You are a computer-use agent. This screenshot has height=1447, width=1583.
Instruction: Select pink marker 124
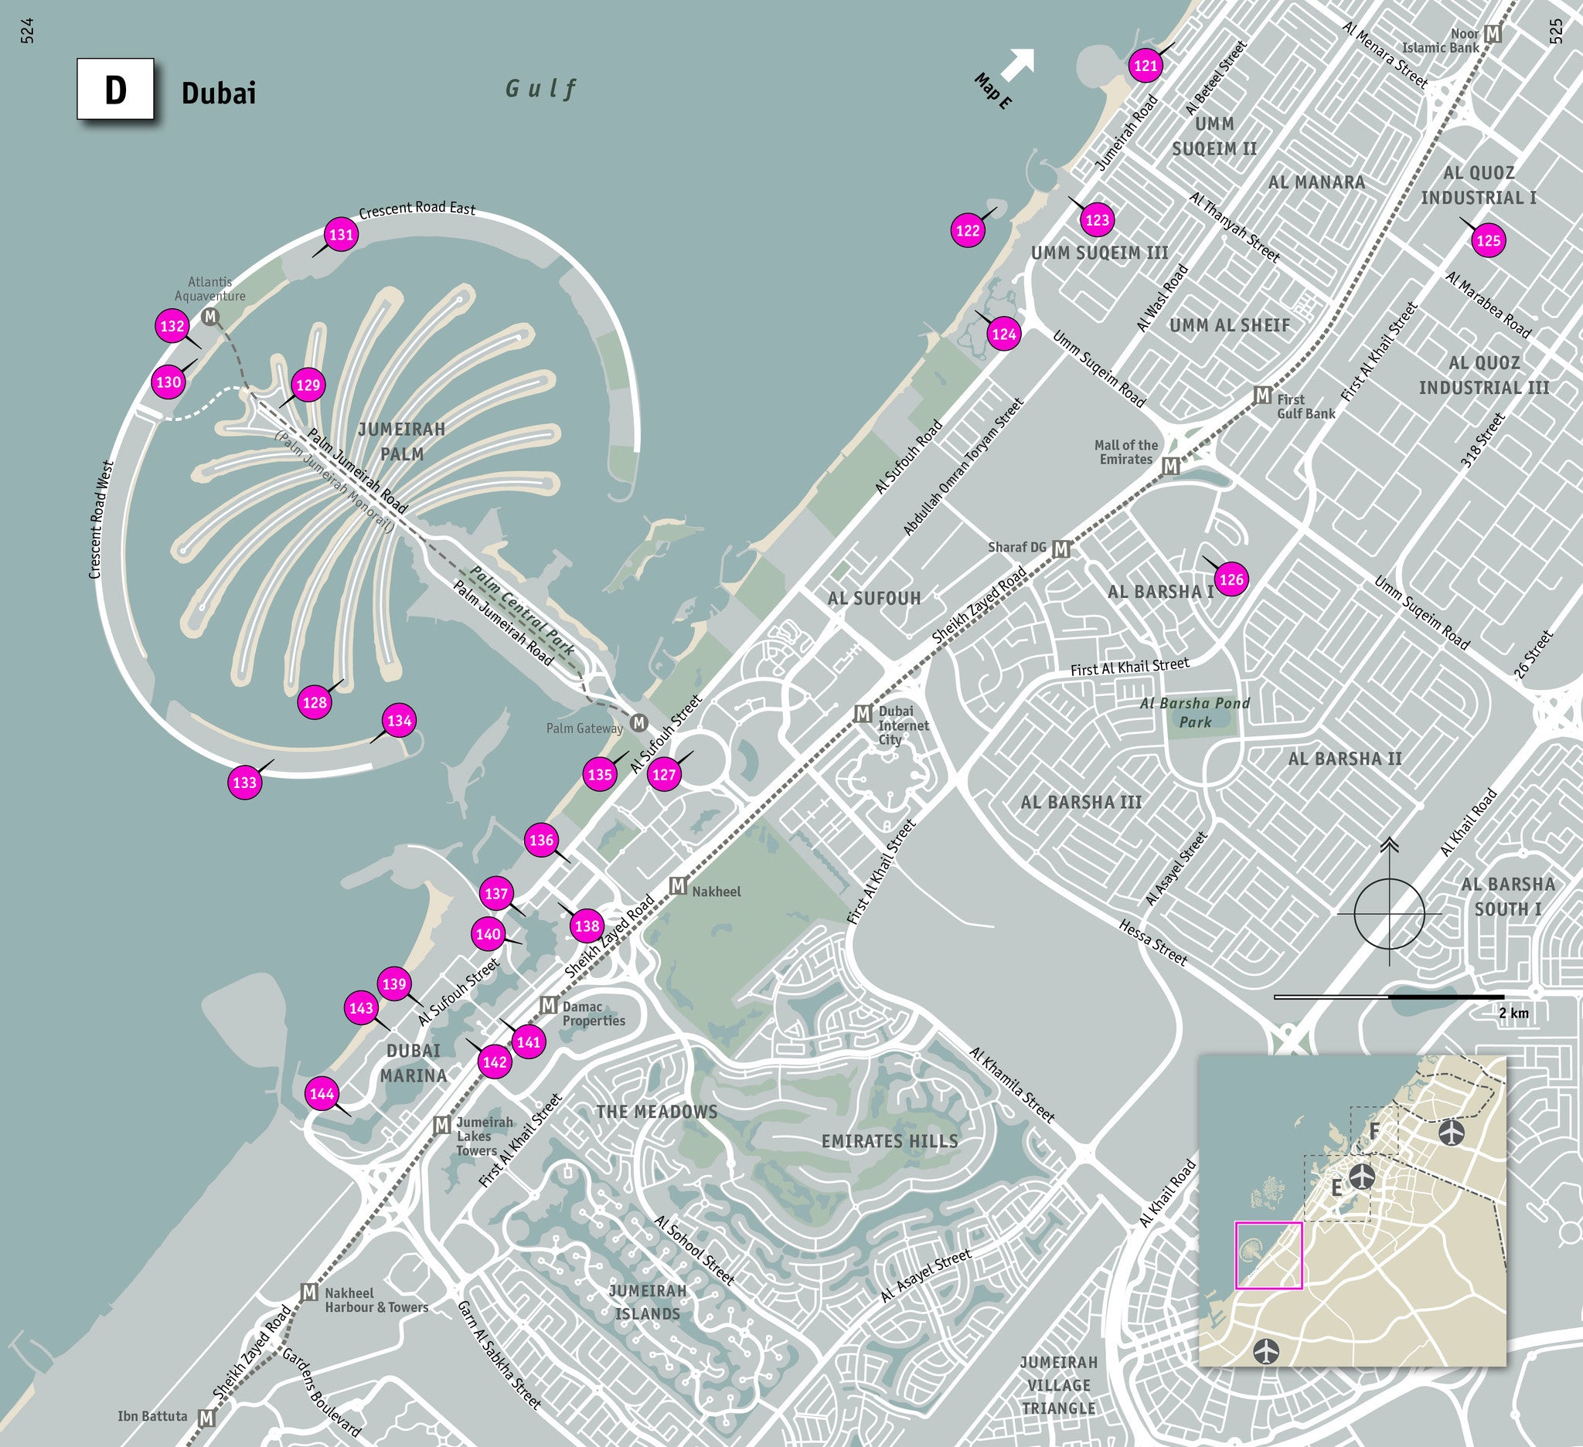(1003, 335)
